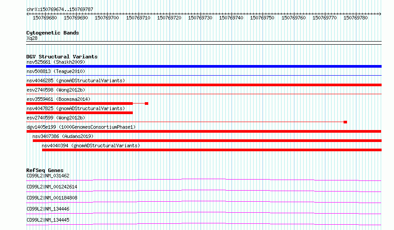Click the thin red esv2740598 variant line
The height and width of the screenshot is (230, 394).
tap(204, 94)
